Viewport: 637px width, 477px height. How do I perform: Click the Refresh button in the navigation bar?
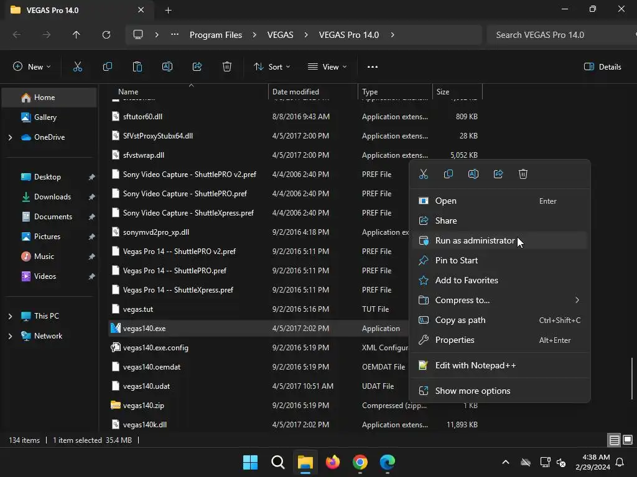pos(106,35)
